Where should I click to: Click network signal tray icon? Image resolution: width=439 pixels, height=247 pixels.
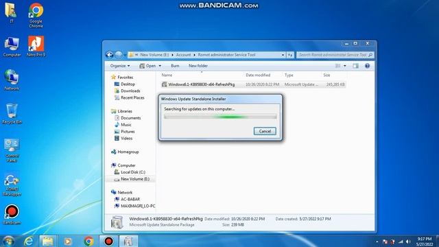401,242
